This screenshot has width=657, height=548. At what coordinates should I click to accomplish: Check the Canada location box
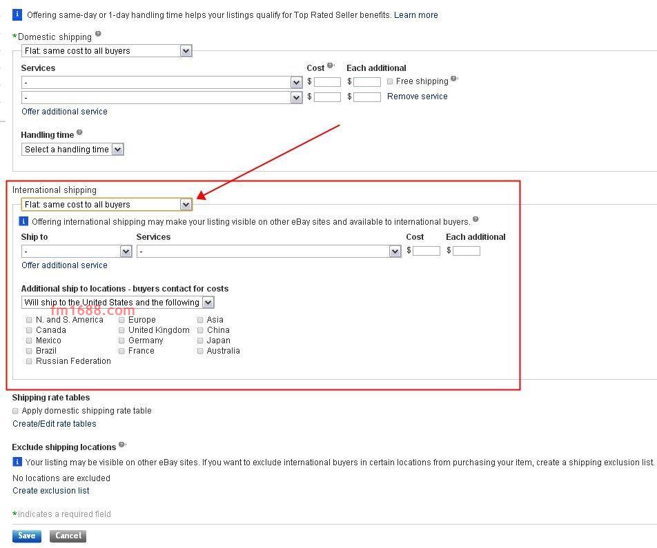[x=29, y=330]
